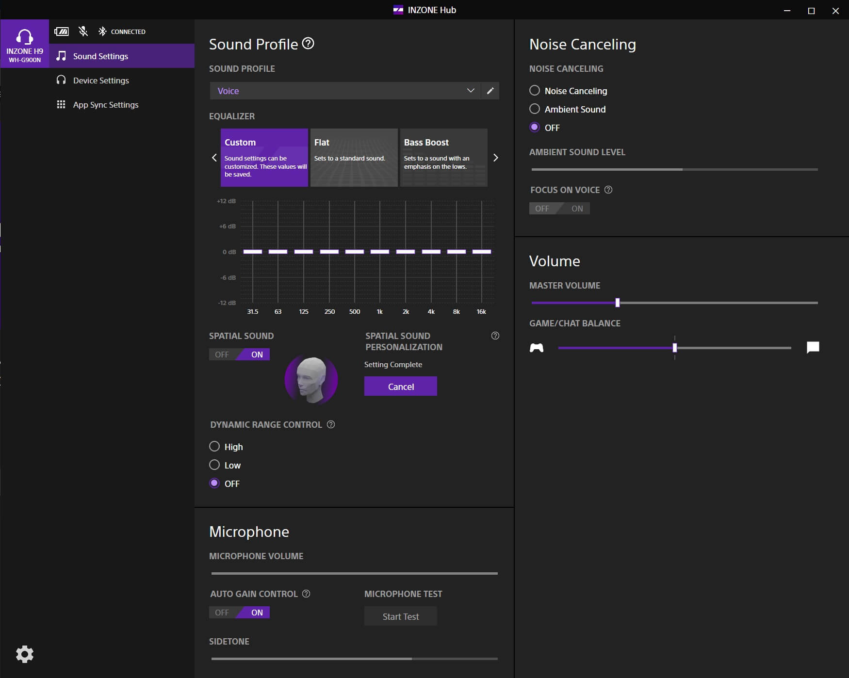Click the Auto Gain Control help icon
This screenshot has height=678, width=849.
click(x=306, y=594)
